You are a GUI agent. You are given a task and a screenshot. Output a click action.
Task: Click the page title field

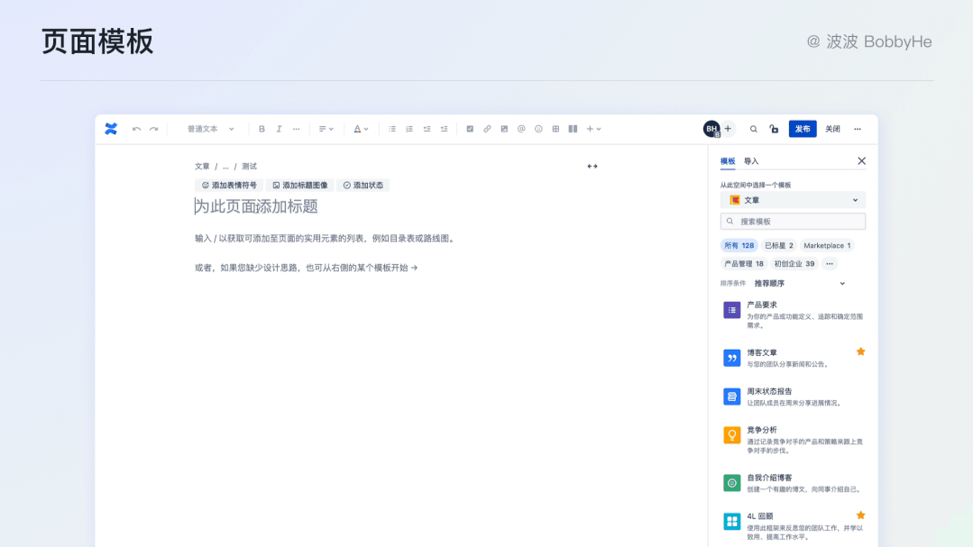[x=256, y=206]
